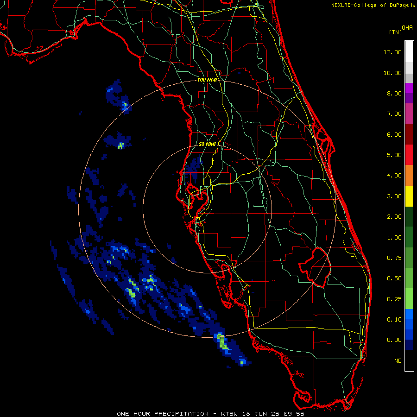Viewport: 417px width, 417px height.
Task: Click the ND legend label
Action: [x=398, y=361]
